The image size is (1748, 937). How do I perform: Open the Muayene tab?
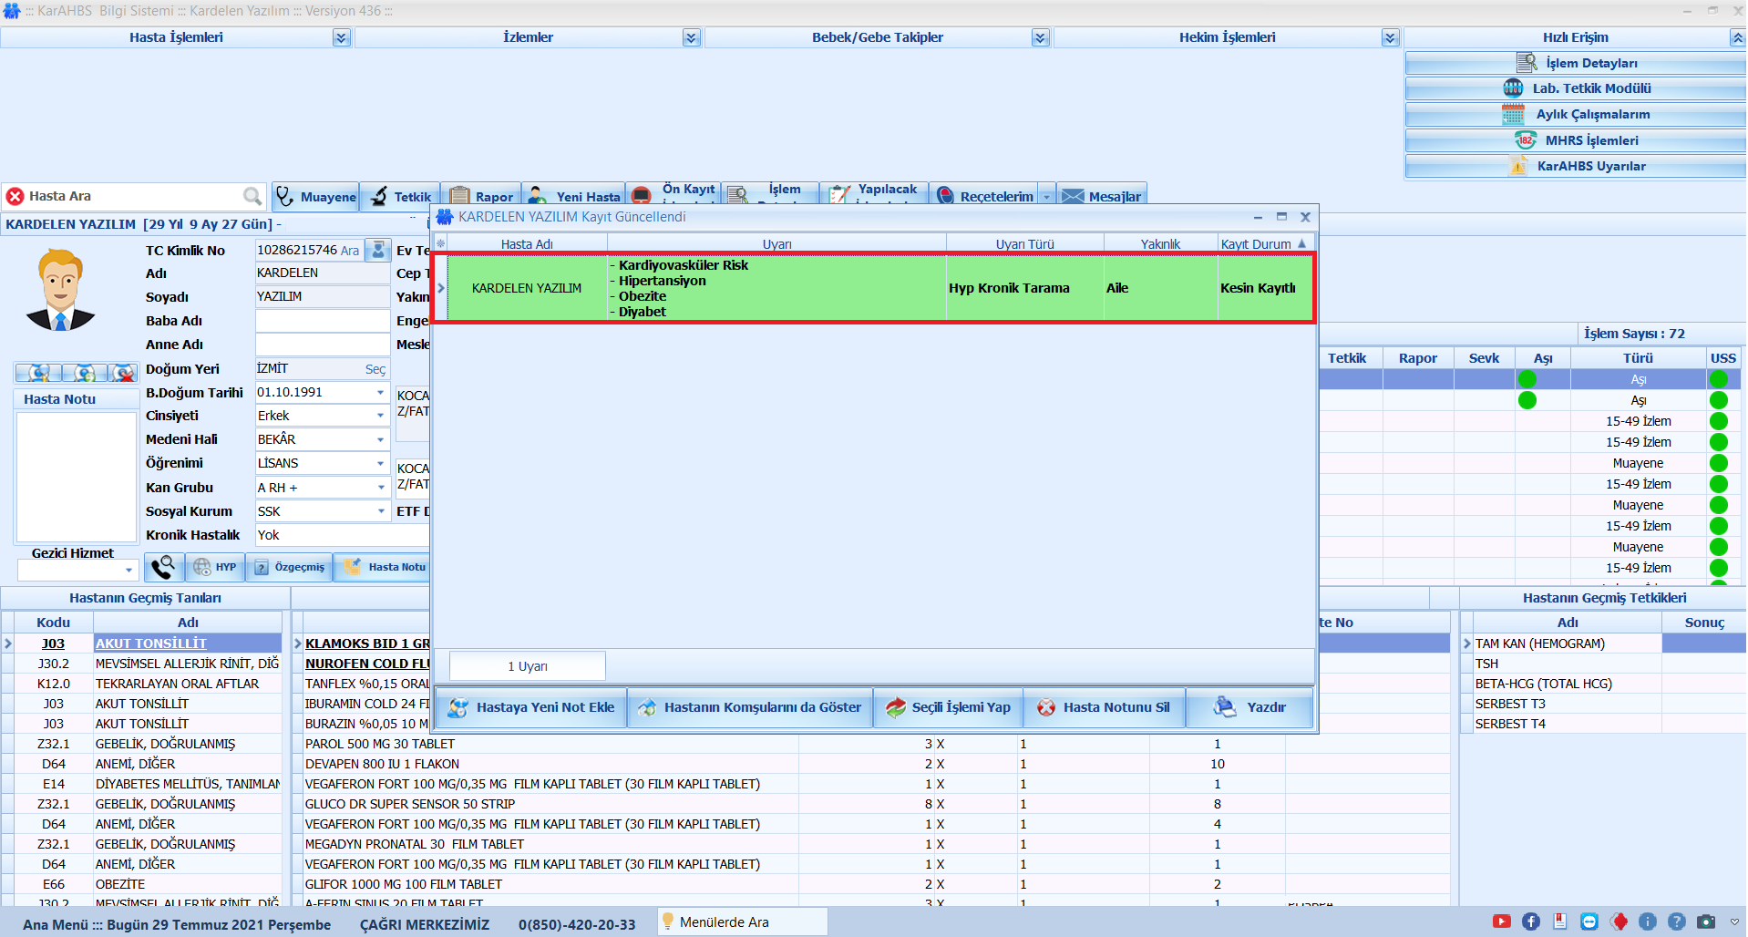pyautogui.click(x=316, y=196)
